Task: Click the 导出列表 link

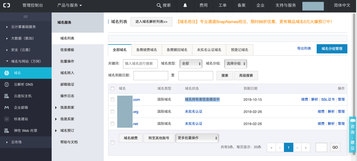Action: pos(304,48)
